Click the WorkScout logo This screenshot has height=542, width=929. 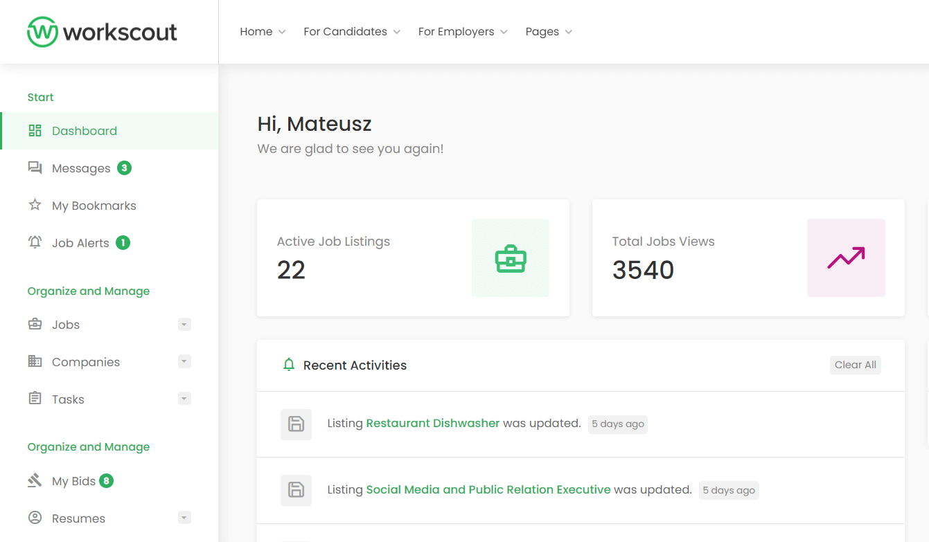point(102,32)
